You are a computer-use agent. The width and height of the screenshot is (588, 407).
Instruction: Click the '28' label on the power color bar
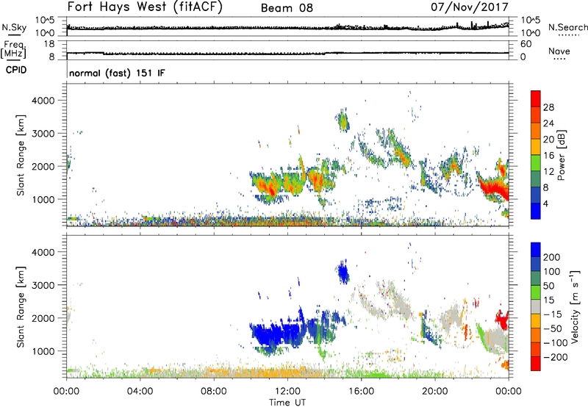click(x=548, y=107)
